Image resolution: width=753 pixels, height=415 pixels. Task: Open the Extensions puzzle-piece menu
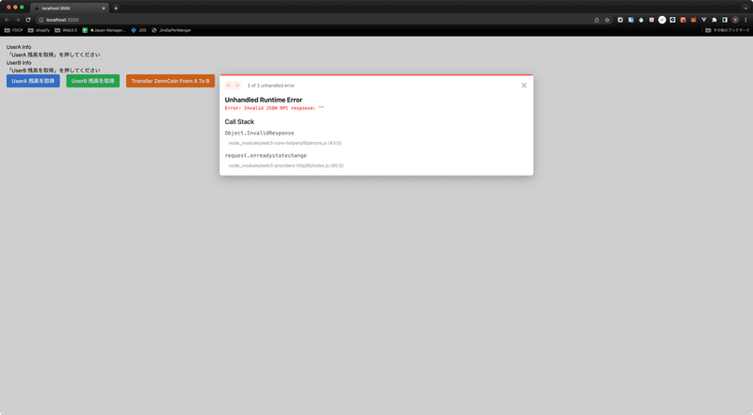coord(714,20)
